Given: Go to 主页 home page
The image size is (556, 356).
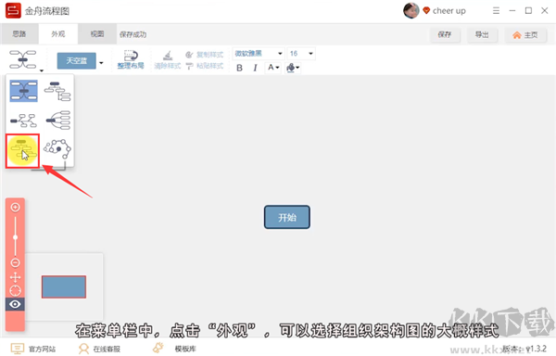Looking at the screenshot, I should click(525, 34).
